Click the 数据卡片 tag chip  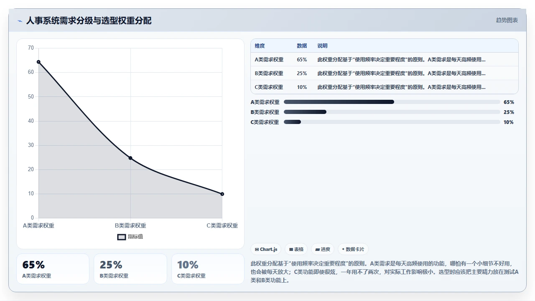point(353,249)
